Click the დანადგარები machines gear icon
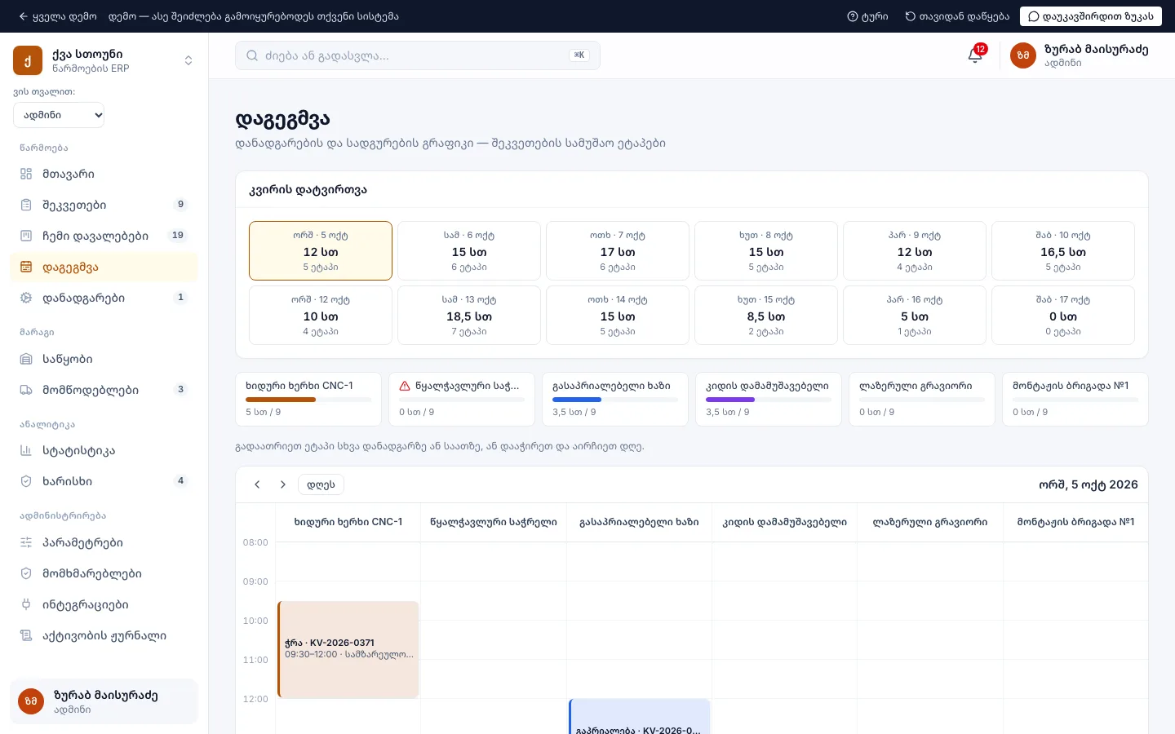This screenshot has height=734, width=1175. pyautogui.click(x=26, y=298)
